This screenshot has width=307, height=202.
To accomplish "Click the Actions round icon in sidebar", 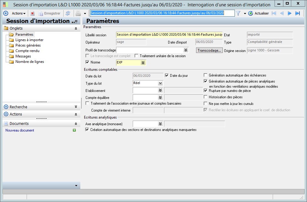I will [x=6, y=114].
